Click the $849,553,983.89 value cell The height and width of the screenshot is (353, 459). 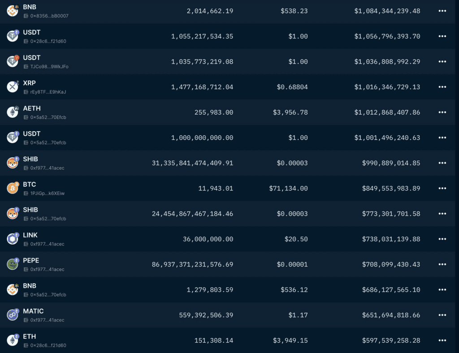pyautogui.click(x=391, y=188)
